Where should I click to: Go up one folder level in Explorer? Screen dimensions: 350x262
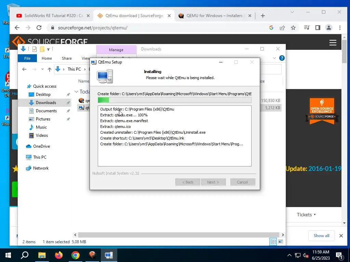coord(50,69)
